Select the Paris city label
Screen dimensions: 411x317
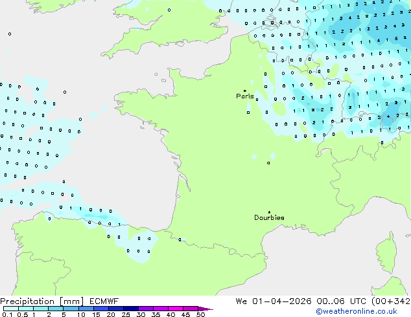[245, 96]
